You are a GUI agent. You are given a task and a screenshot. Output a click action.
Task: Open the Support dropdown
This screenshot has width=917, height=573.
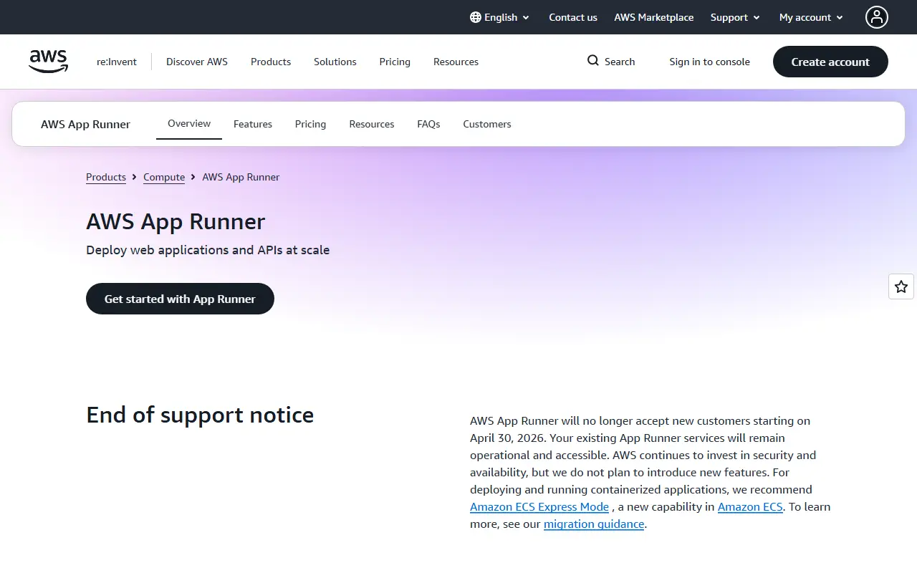[735, 17]
